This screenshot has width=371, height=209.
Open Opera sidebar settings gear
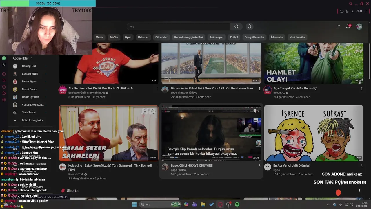point(4,100)
